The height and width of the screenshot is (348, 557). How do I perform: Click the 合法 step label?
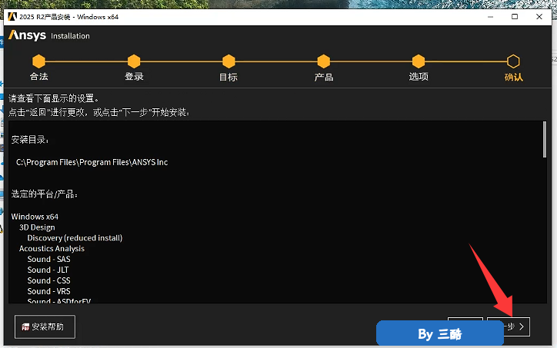38,77
